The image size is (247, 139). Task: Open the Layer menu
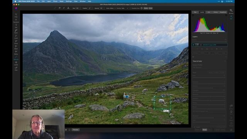(x=49, y=1)
